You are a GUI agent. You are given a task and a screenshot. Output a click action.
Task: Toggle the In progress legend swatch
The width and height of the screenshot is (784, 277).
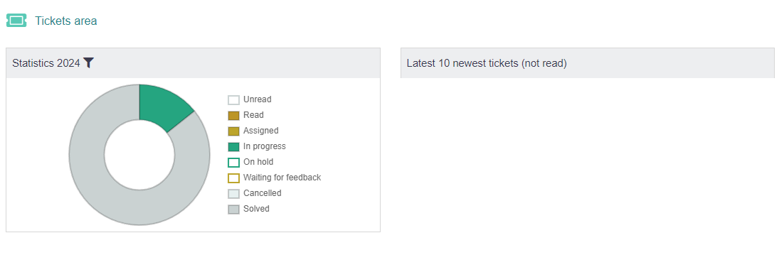pos(233,147)
